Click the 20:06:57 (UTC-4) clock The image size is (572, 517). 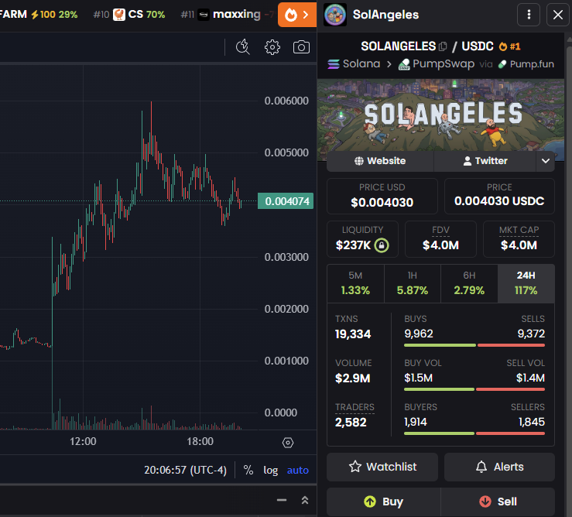[185, 470]
